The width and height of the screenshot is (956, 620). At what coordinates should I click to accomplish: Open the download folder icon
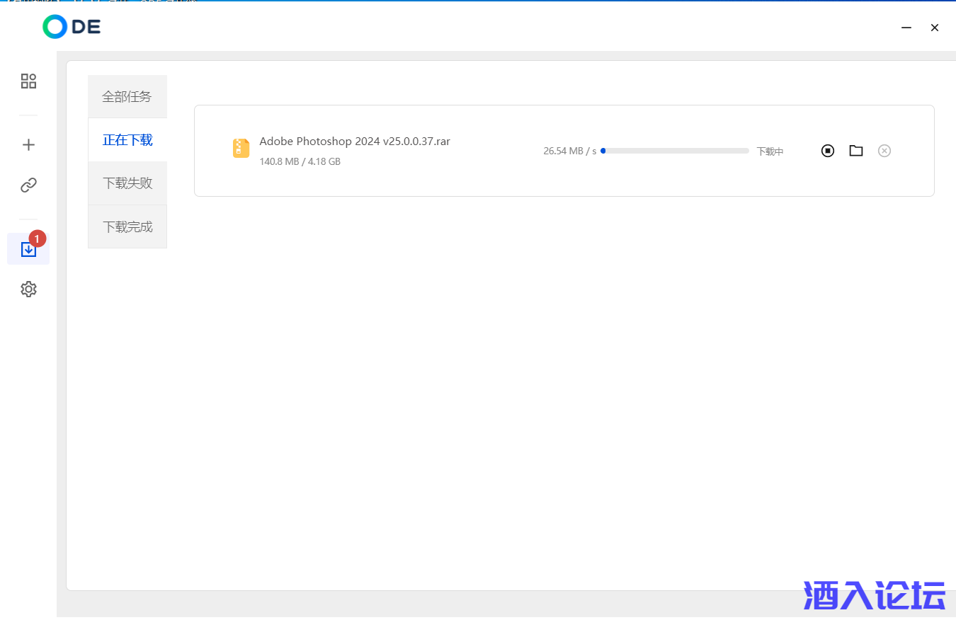(856, 151)
